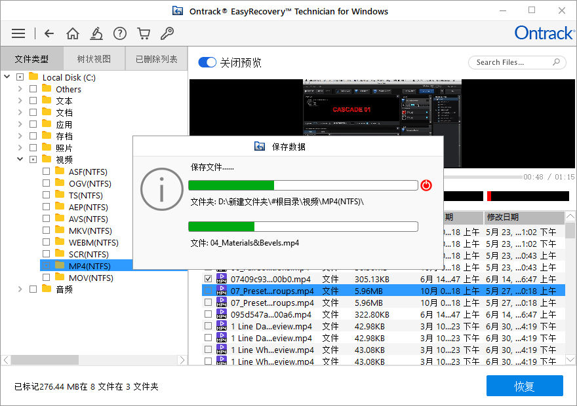
Task: Expand the 存档 folder node
Action: pos(20,136)
